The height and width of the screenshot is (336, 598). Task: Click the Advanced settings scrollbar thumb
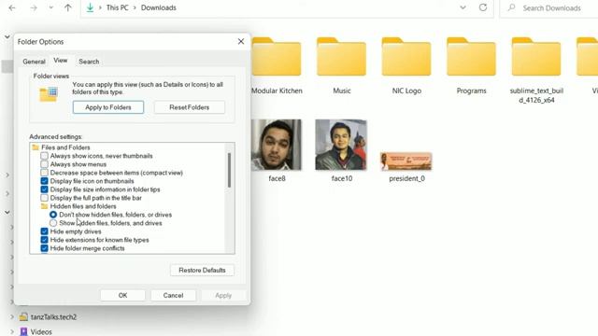click(229, 170)
